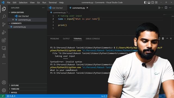
Task: Maximize the panel with the up chevron
Action: coord(167,38)
